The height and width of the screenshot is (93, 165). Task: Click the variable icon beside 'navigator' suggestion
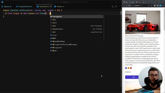(x=51, y=17)
